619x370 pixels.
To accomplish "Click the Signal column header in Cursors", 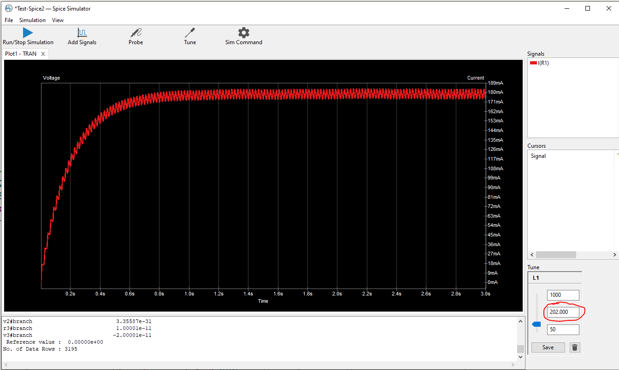I will point(538,156).
